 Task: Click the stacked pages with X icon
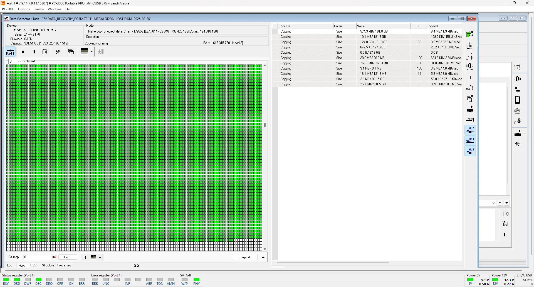(470, 99)
